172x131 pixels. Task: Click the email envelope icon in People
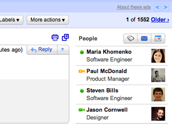[144, 39]
